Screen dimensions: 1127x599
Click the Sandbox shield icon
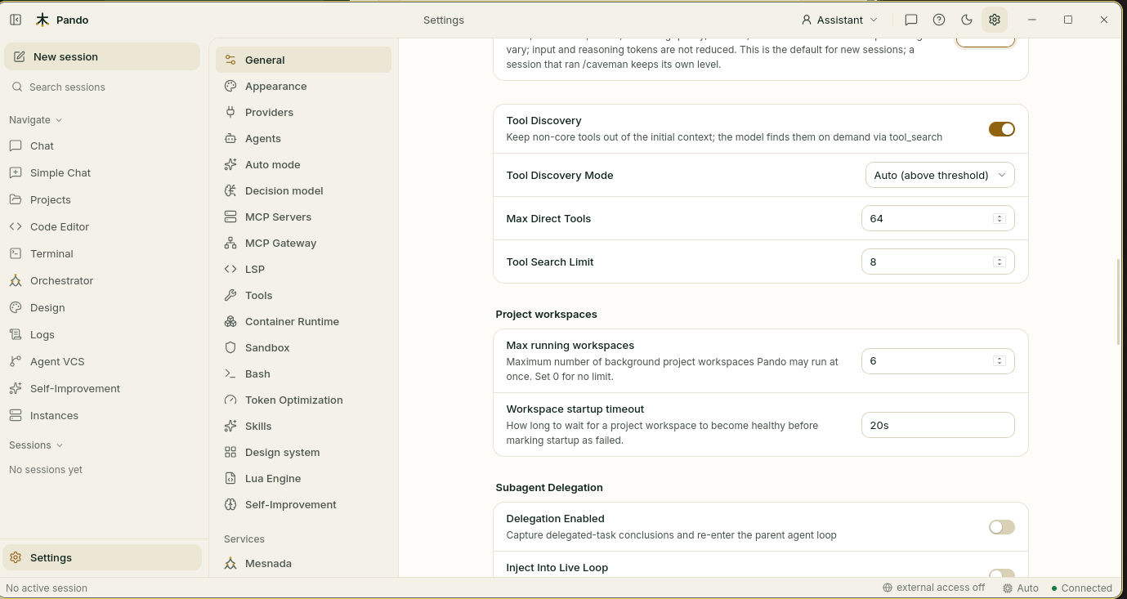(x=230, y=347)
